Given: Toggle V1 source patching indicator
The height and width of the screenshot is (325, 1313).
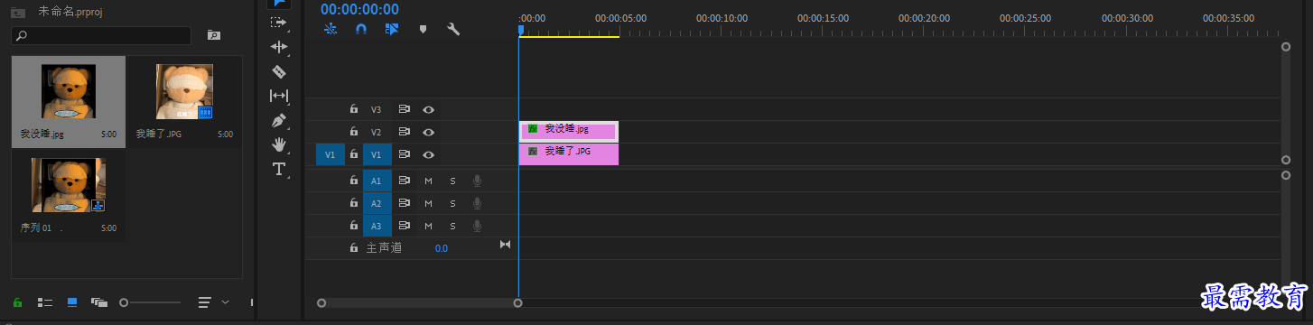Looking at the screenshot, I should [x=331, y=154].
